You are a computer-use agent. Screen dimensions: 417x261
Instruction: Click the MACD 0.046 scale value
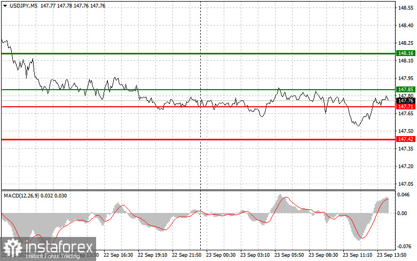[403, 195]
